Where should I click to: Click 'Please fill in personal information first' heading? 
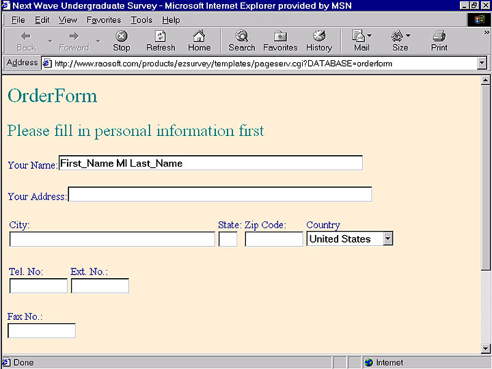click(135, 131)
